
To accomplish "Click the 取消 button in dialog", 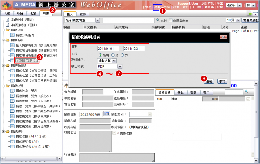I will click(222, 81).
